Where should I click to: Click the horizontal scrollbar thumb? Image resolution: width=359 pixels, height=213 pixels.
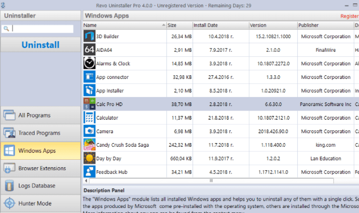(x=211, y=181)
